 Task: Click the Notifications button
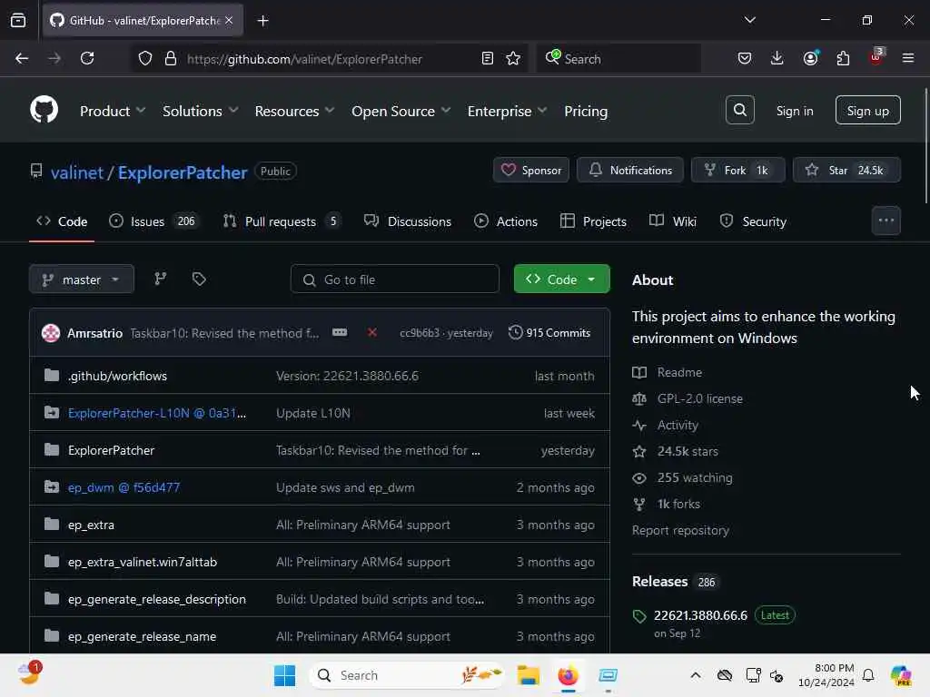[630, 170]
